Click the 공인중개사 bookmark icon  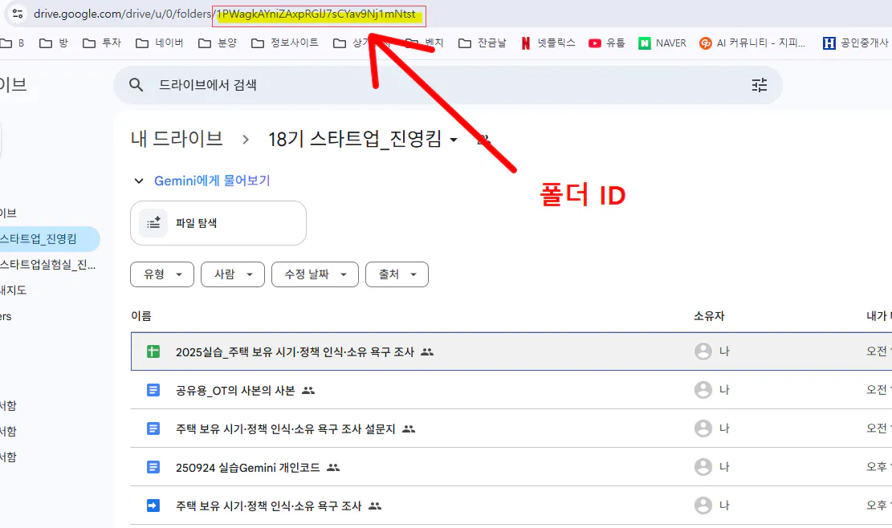click(x=829, y=42)
